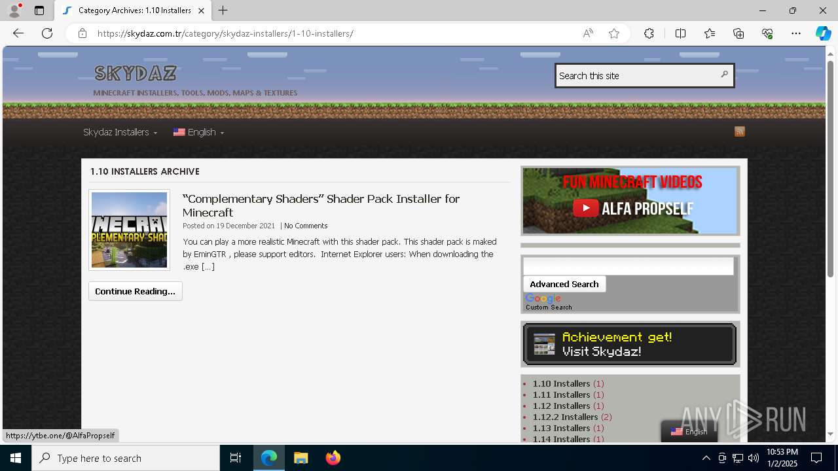The width and height of the screenshot is (838, 471).
Task: Click the page vertical scrollbar thumb
Action: coord(830,169)
